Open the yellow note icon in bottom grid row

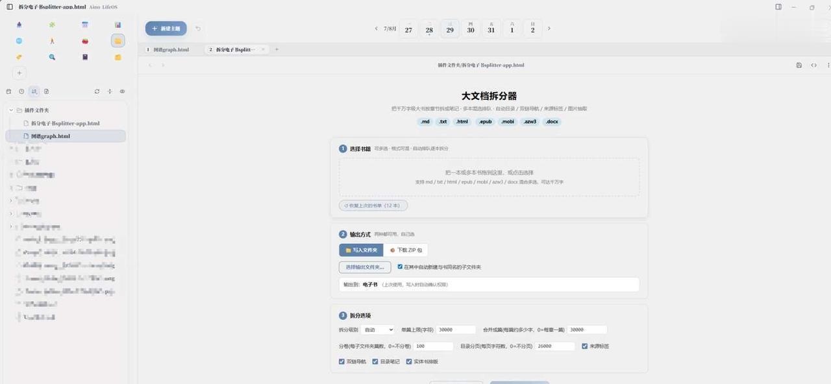click(118, 57)
